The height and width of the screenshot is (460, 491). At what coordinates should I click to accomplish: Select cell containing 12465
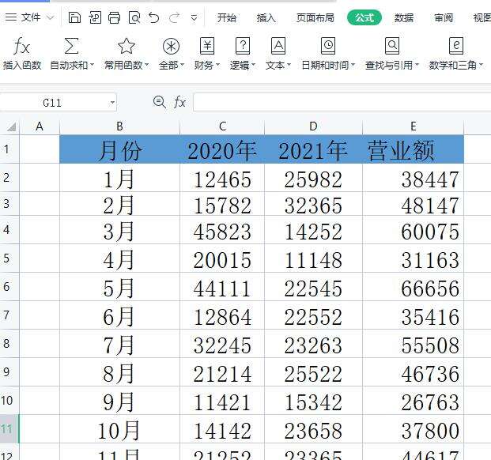pos(222,177)
